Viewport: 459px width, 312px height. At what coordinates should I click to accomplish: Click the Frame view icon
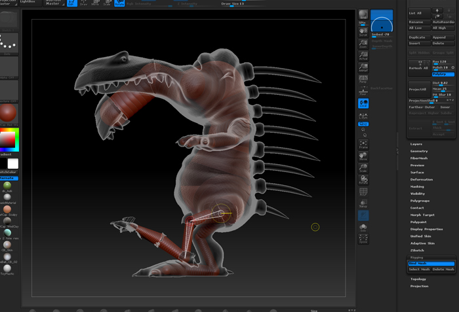click(363, 145)
